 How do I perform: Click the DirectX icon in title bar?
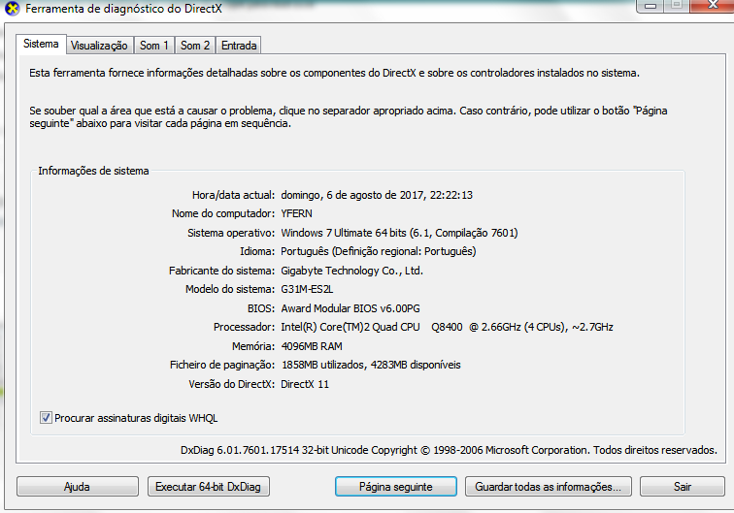12,8
